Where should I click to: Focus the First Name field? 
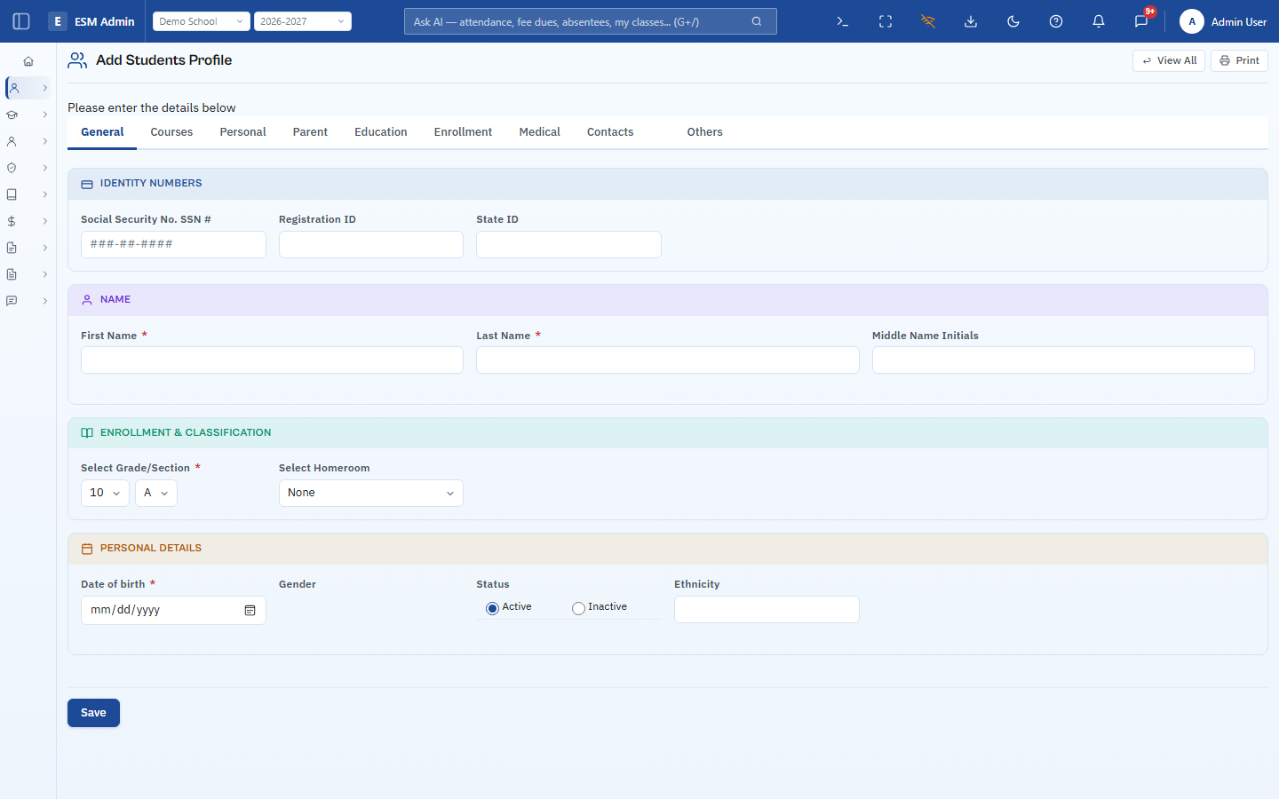[x=272, y=360]
